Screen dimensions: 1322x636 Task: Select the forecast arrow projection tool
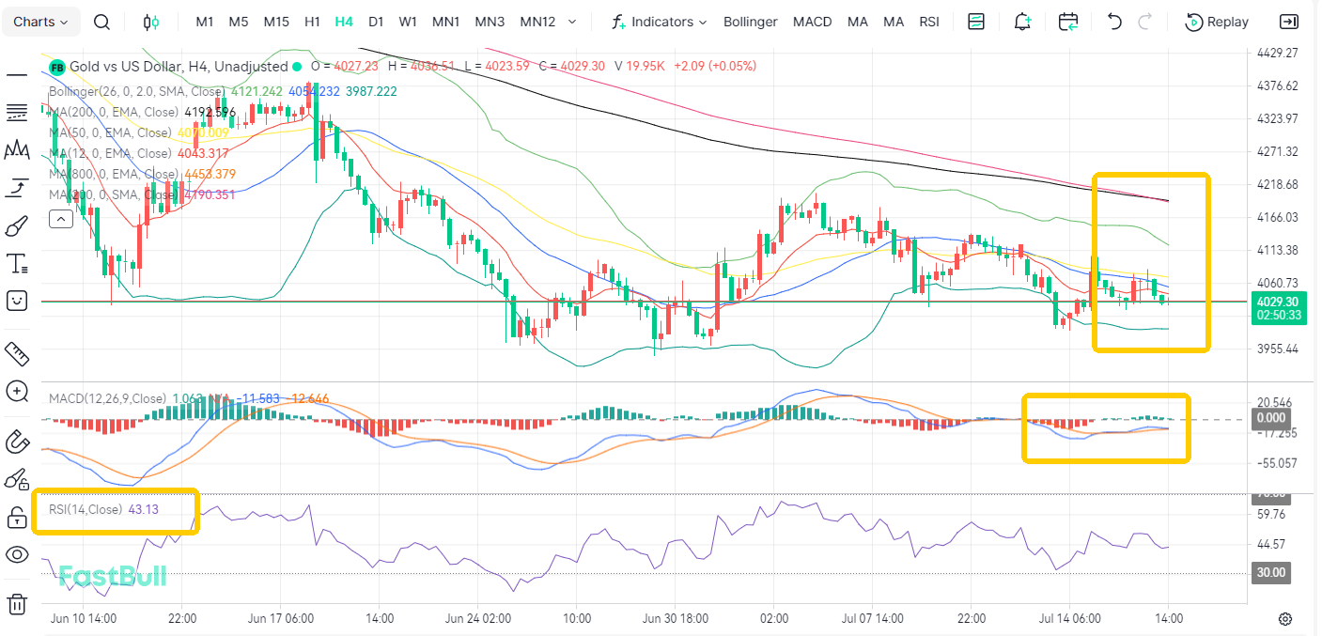tap(16, 188)
